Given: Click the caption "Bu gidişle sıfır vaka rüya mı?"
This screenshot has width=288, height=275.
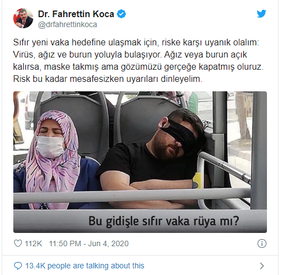Looking at the screenshot, I should pyautogui.click(x=164, y=221).
